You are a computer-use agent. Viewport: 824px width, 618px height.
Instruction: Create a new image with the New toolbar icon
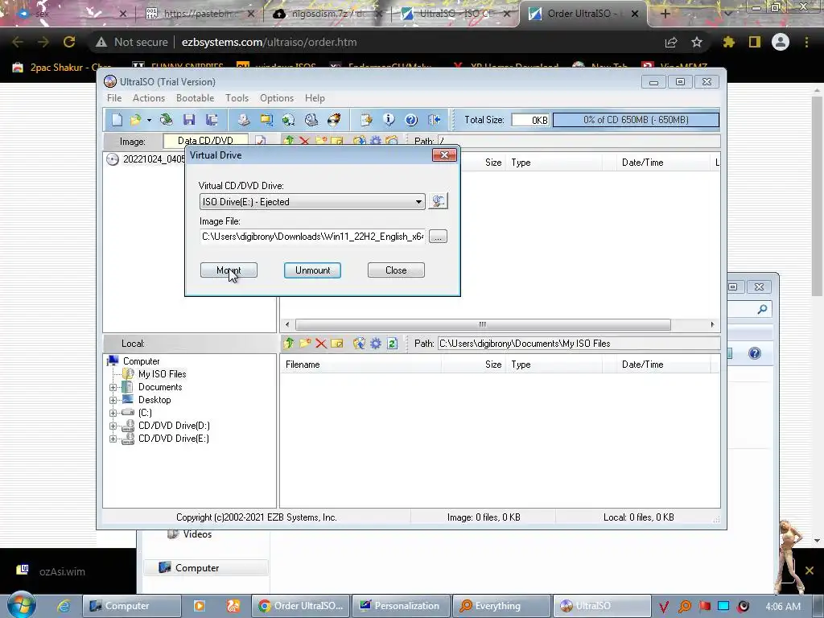pos(117,120)
